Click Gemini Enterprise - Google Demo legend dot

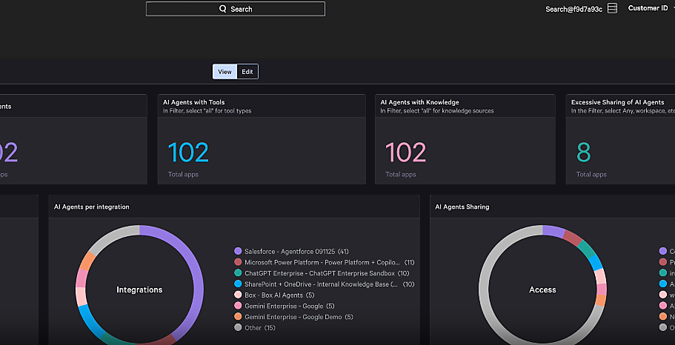pyautogui.click(x=238, y=317)
